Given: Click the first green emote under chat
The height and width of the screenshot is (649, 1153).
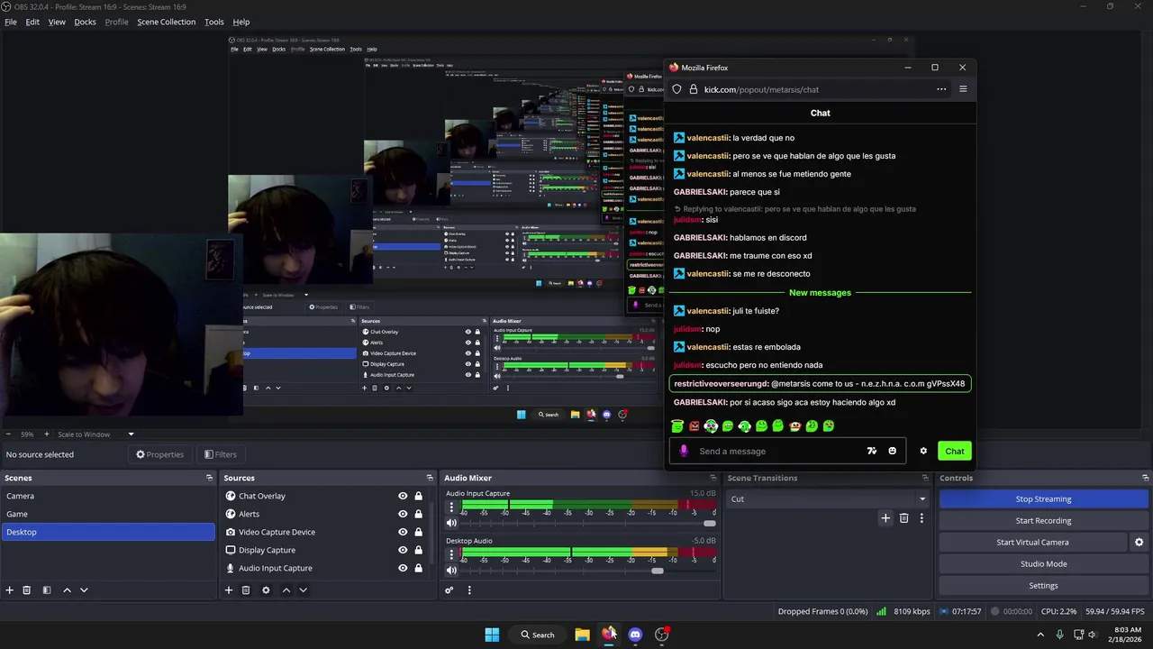Looking at the screenshot, I should click(x=677, y=426).
